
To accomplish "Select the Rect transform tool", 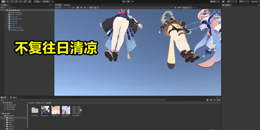I will click(21, 2).
